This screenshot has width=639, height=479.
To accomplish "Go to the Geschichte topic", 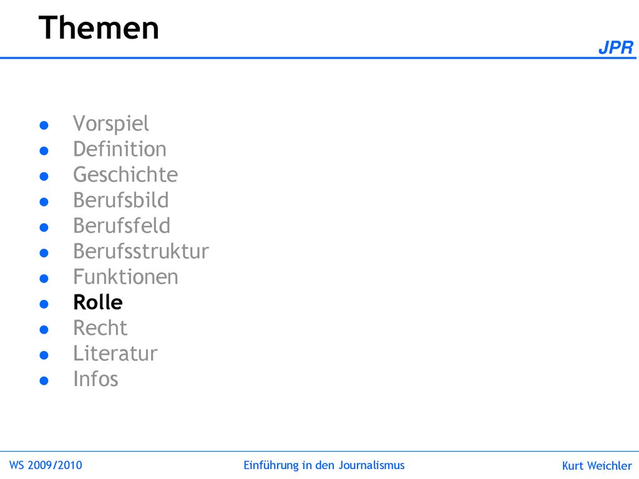I will 125,175.
